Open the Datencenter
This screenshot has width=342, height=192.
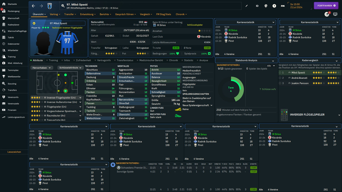pyautogui.click(x=14, y=44)
